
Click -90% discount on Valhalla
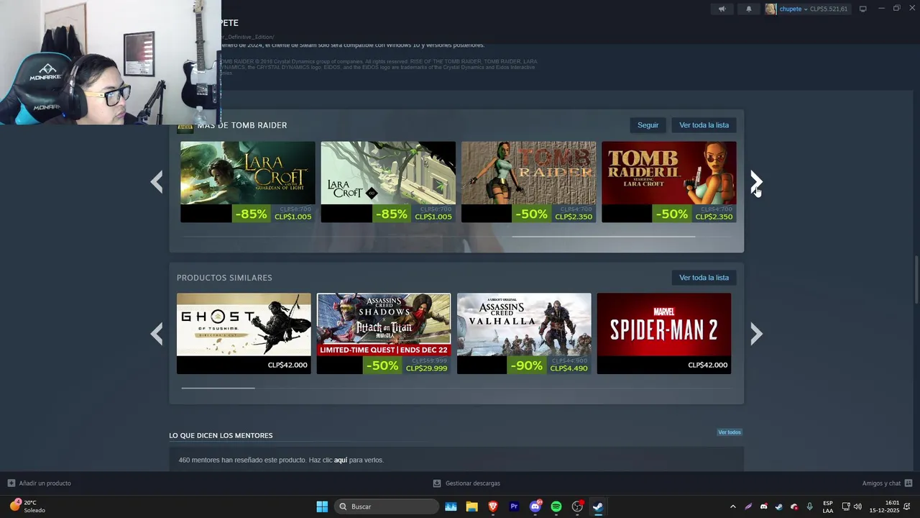point(526,365)
